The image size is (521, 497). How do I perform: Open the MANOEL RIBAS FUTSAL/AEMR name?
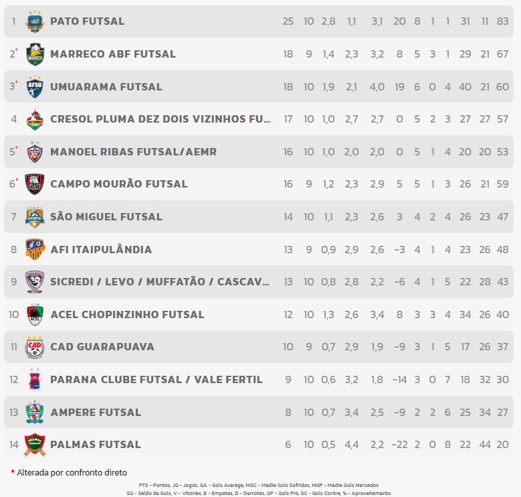pyautogui.click(x=133, y=152)
